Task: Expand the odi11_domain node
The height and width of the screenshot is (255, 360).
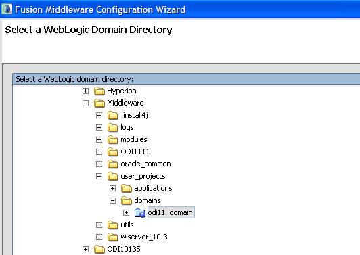Action: tap(126, 212)
